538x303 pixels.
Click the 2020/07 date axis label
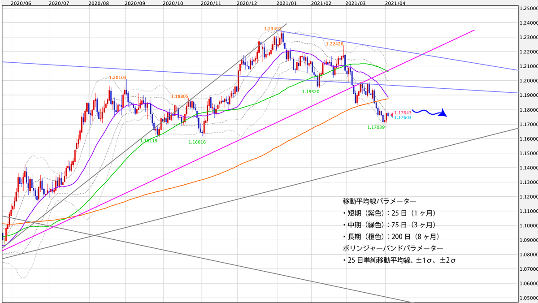[59, 3]
